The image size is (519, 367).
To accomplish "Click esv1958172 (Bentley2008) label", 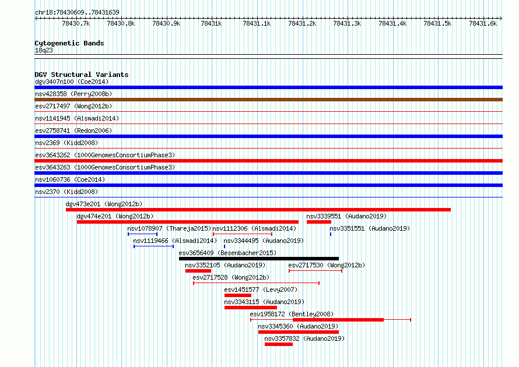I will tap(292, 314).
